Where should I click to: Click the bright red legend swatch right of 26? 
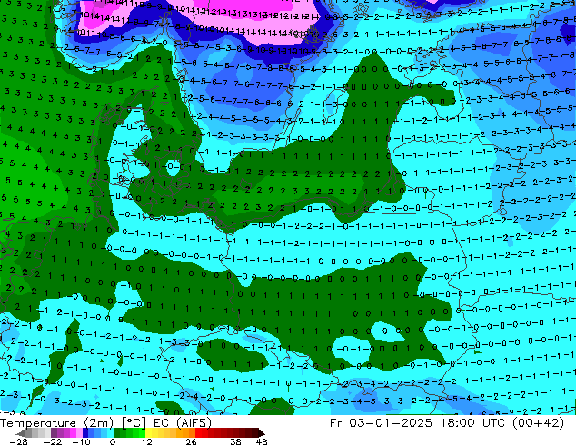[198, 432]
